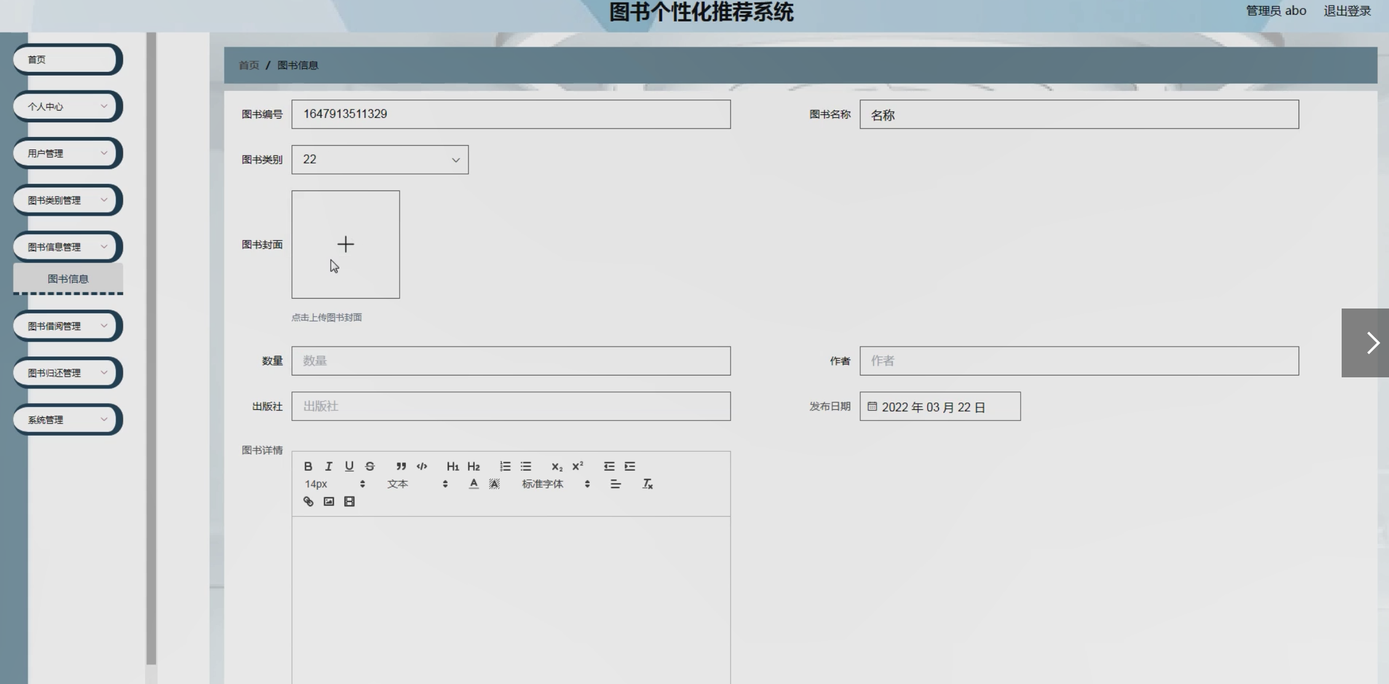
Task: Toggle blockquote formatting in the editor
Action: [401, 466]
